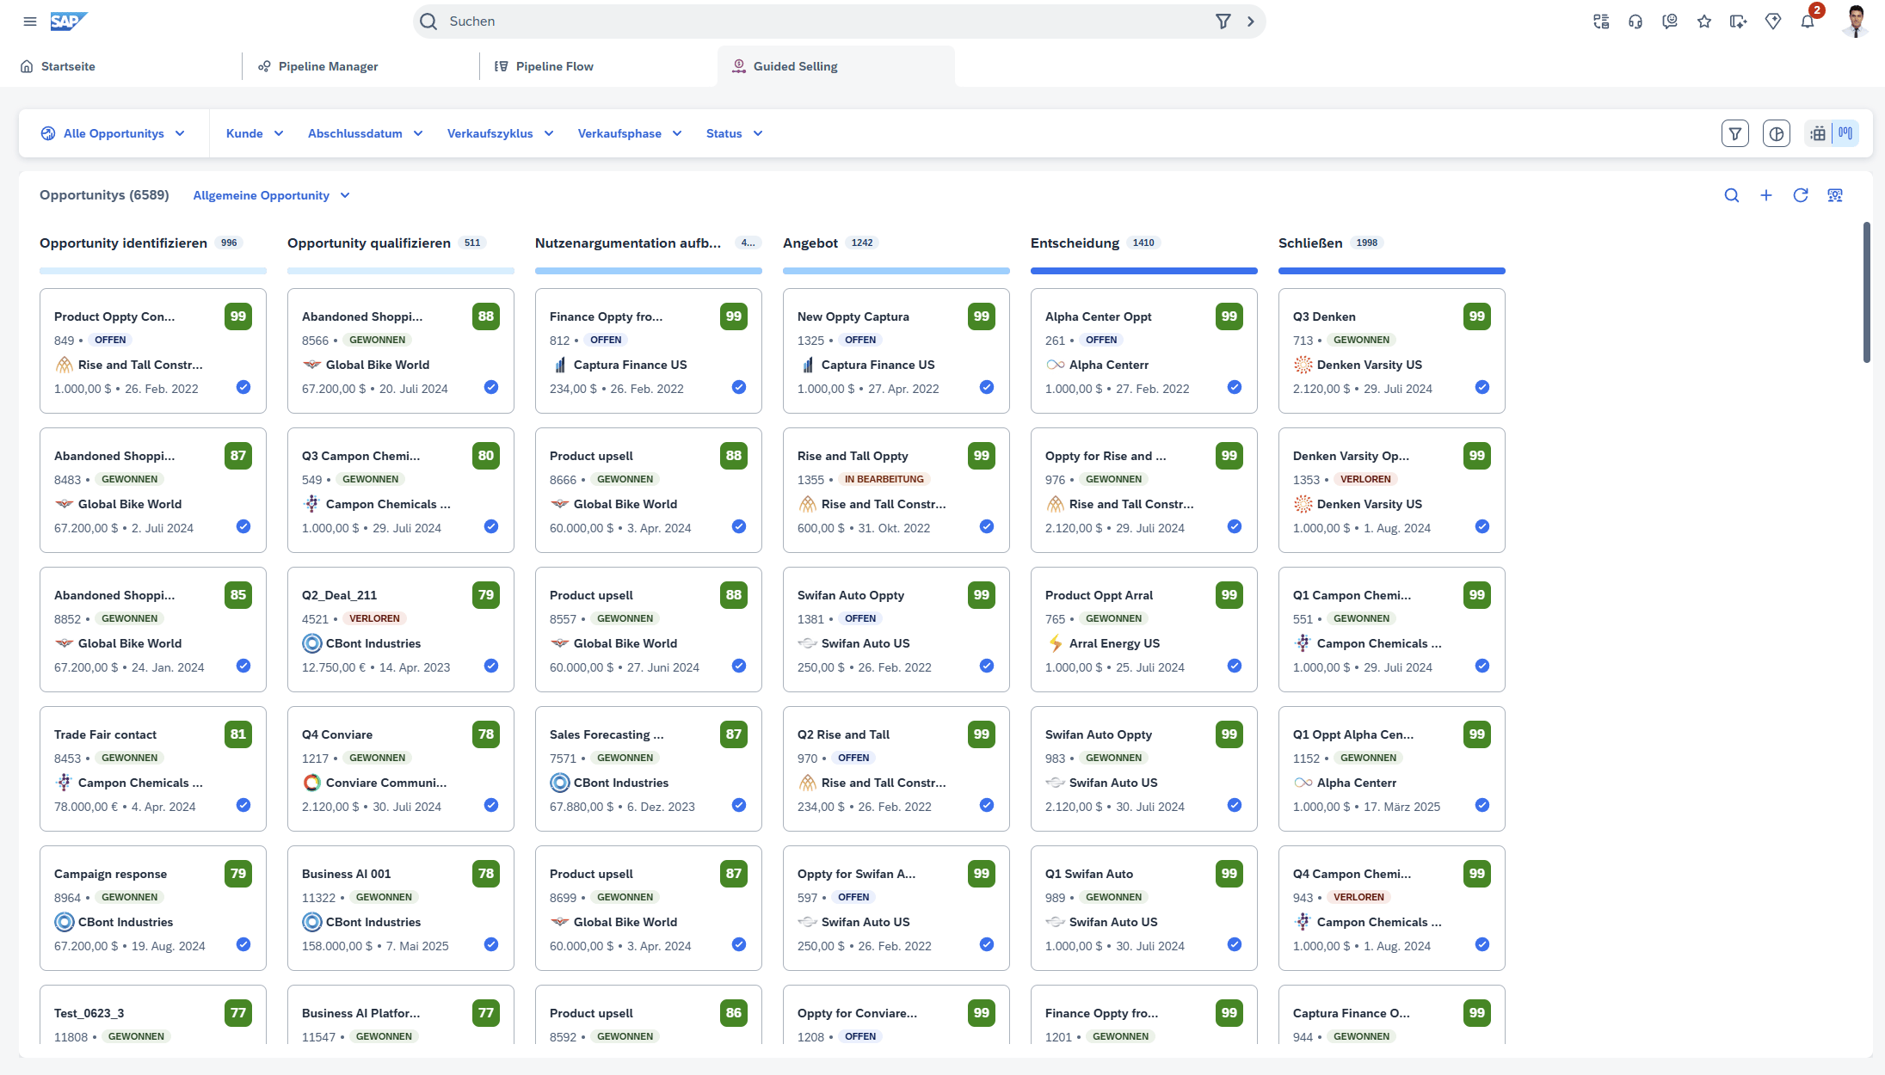Expand search with the chevron arrow
This screenshot has width=1885, height=1075.
click(1251, 21)
